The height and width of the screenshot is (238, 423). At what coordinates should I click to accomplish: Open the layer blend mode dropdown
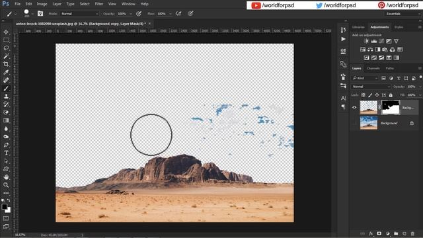[x=371, y=87]
